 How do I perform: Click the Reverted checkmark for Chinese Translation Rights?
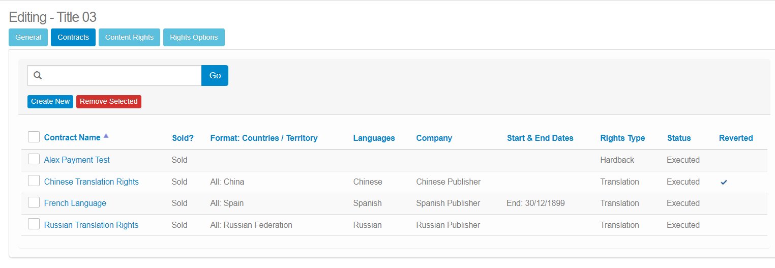(x=724, y=182)
